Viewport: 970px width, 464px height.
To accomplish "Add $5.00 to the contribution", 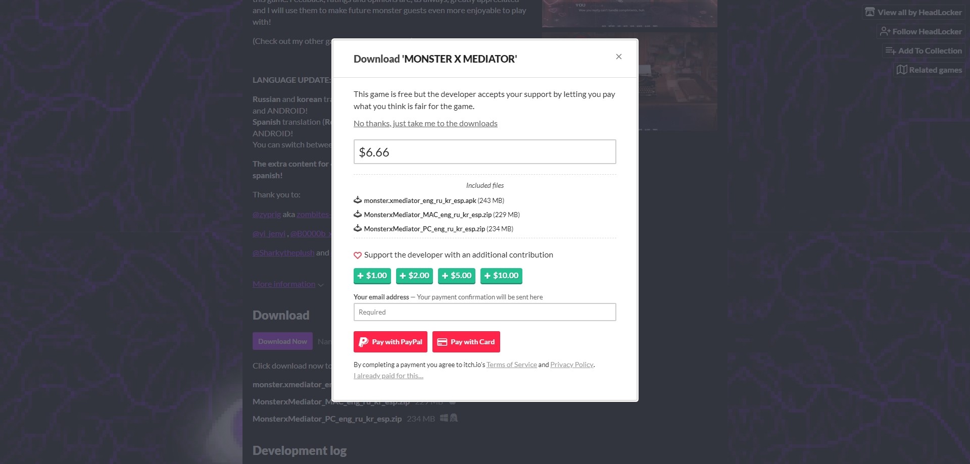I will (x=457, y=276).
